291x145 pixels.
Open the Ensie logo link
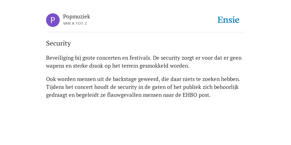click(x=228, y=20)
